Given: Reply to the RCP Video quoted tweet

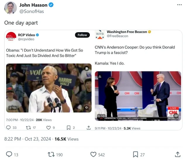Looking at the screenshot, I should (x=8, y=128).
